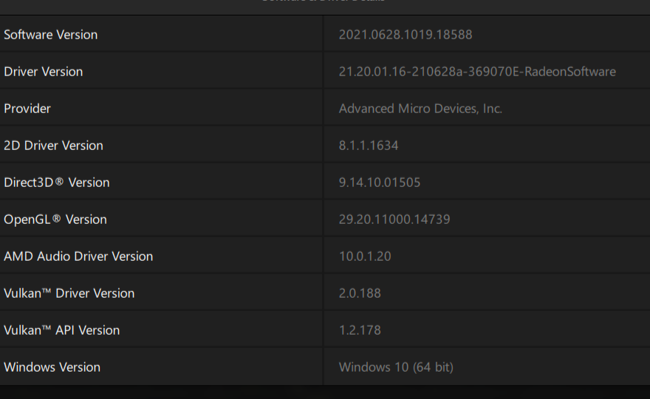
Task: Click the 2D Driver Version label
Action: [54, 146]
